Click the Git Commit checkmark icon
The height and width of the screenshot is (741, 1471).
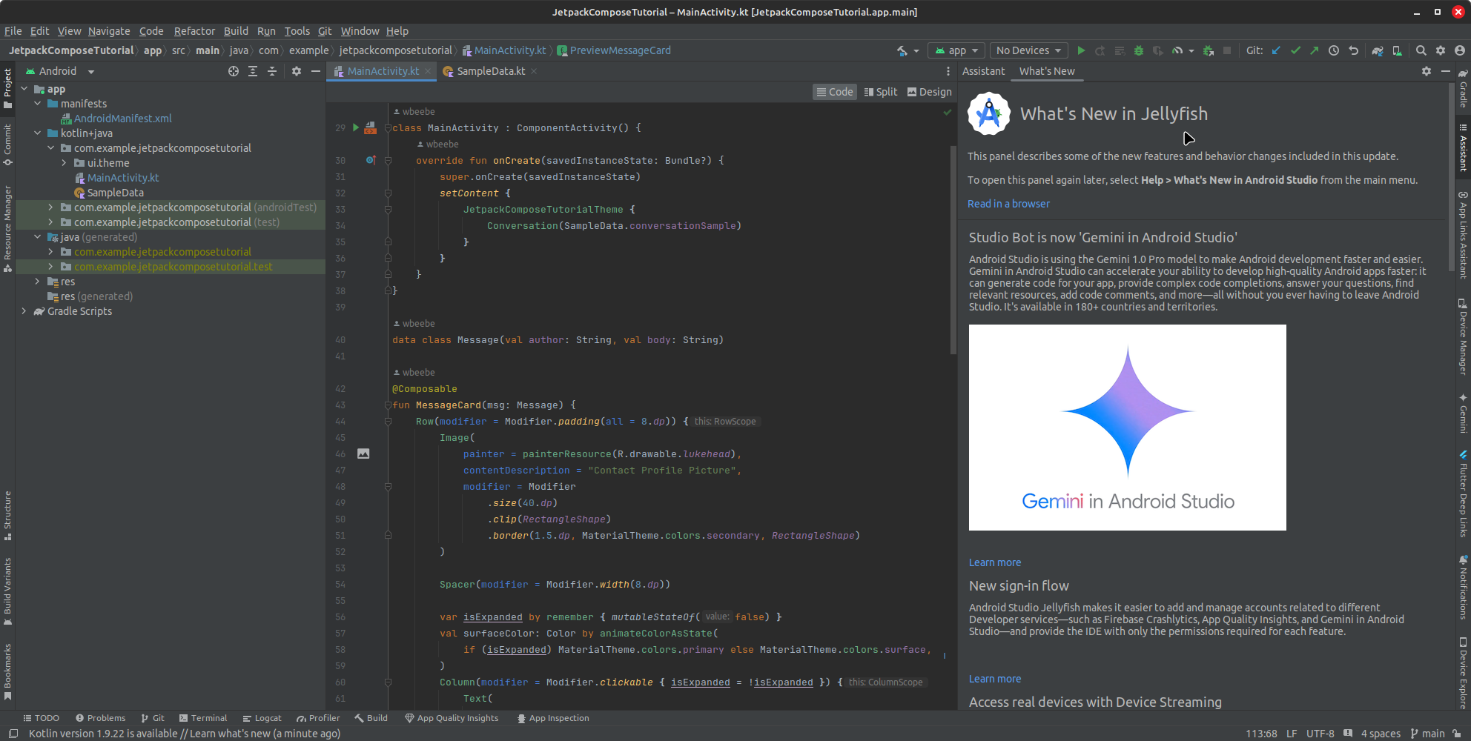pyautogui.click(x=1295, y=50)
